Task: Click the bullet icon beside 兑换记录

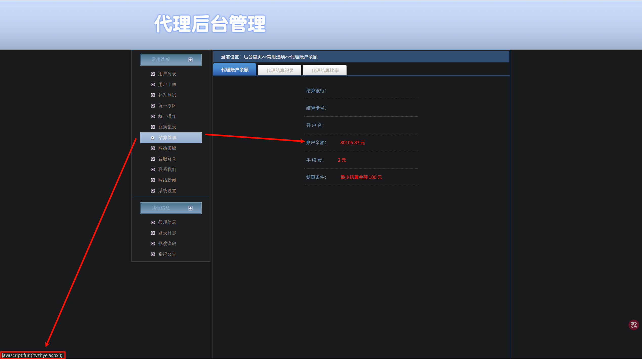Action: click(153, 127)
